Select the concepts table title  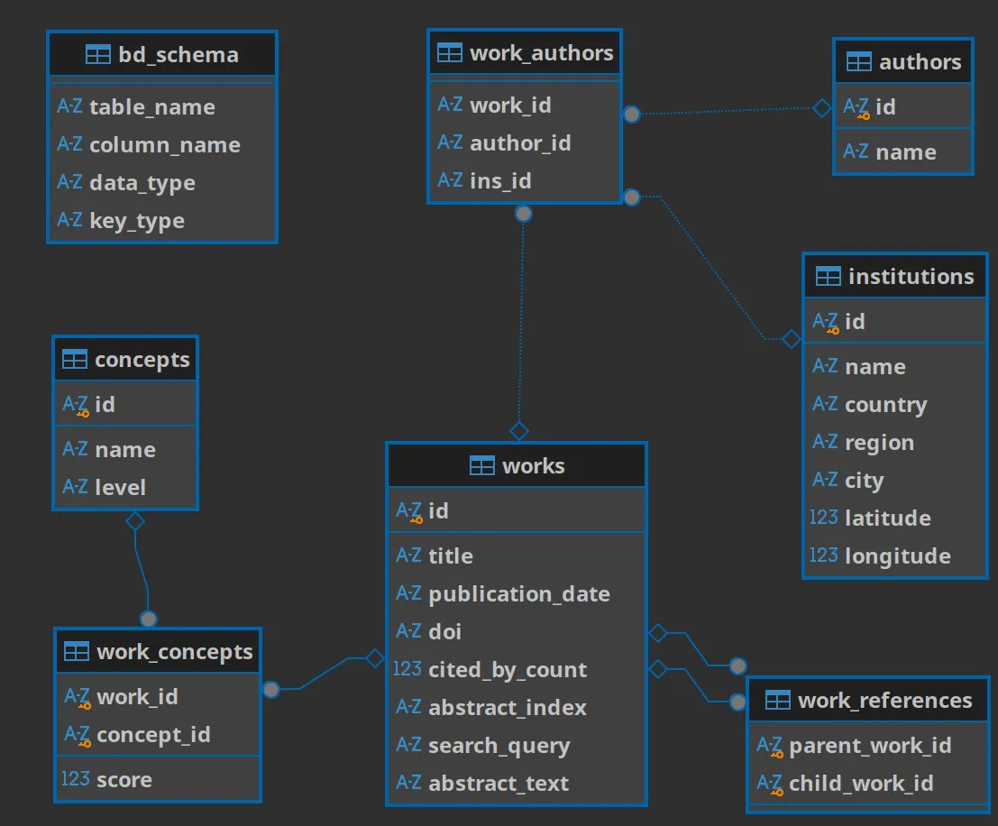(142, 360)
